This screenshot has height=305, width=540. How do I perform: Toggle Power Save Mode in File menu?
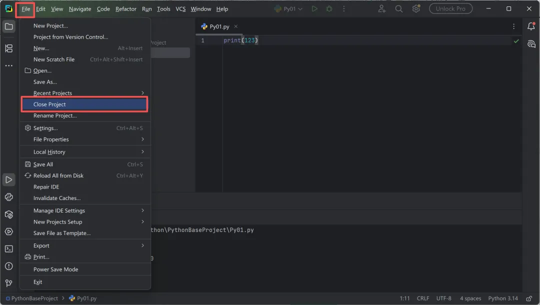pyautogui.click(x=85, y=269)
